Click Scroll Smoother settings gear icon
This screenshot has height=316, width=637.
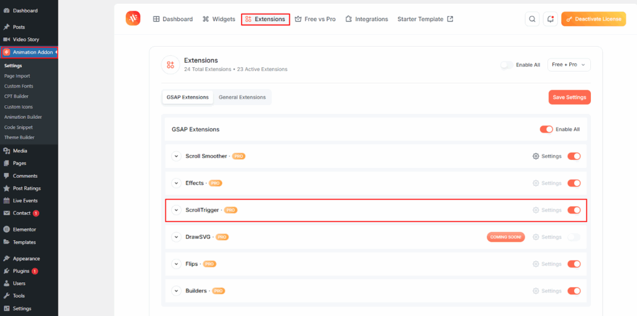pyautogui.click(x=536, y=156)
